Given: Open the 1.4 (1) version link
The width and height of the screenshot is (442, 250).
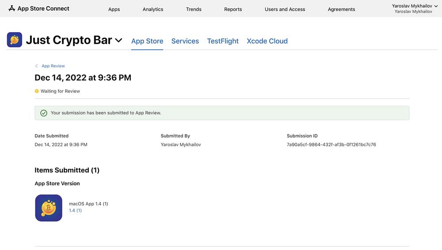Looking at the screenshot, I should [75, 210].
